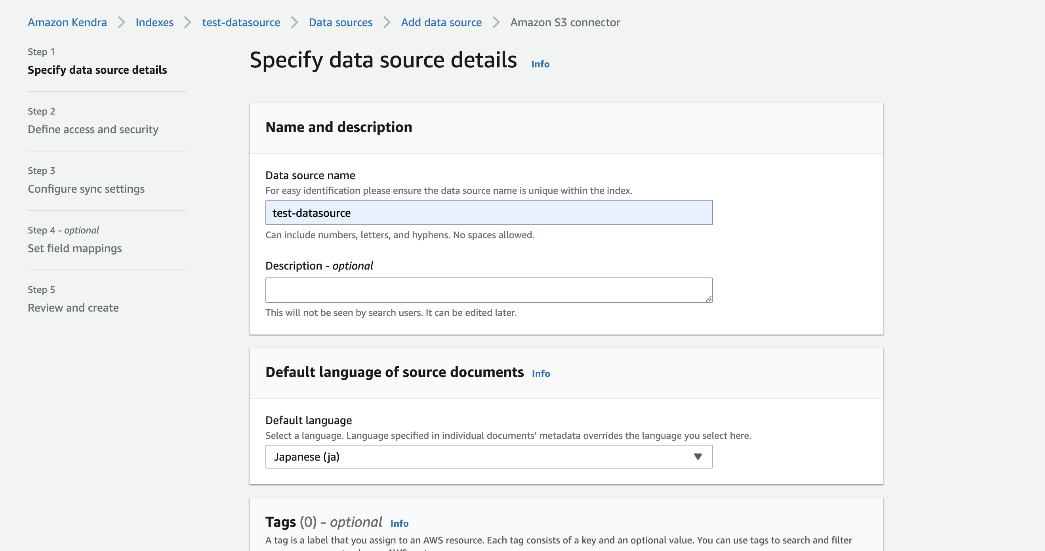1045x551 pixels.
Task: Click the Amazon Kendra breadcrumb link
Action: (x=67, y=22)
